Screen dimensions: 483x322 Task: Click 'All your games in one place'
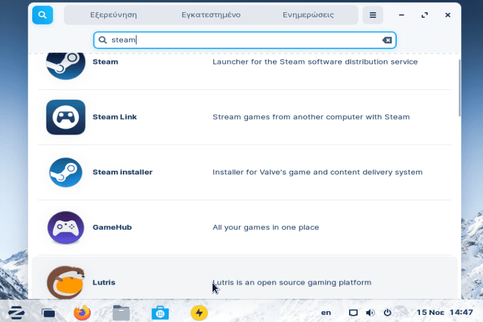(x=266, y=227)
